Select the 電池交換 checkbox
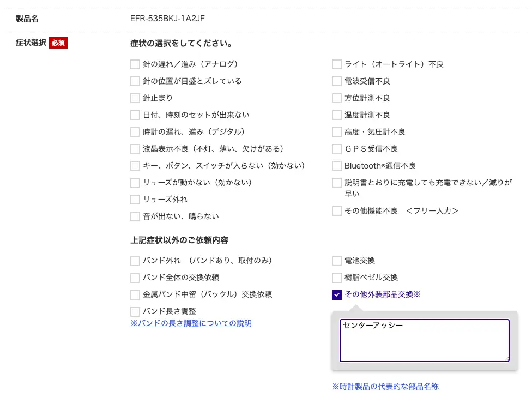Image resolution: width=532 pixels, height=397 pixels. tap(337, 261)
